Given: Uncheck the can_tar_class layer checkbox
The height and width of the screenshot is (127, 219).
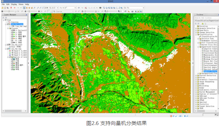Looking at the screenshot, I should (x=8, y=24).
